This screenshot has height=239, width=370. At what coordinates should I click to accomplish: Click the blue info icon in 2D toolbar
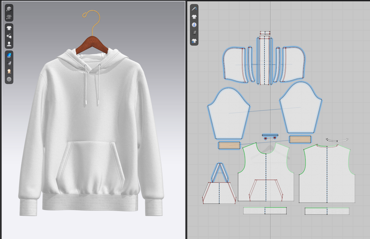pos(194,25)
